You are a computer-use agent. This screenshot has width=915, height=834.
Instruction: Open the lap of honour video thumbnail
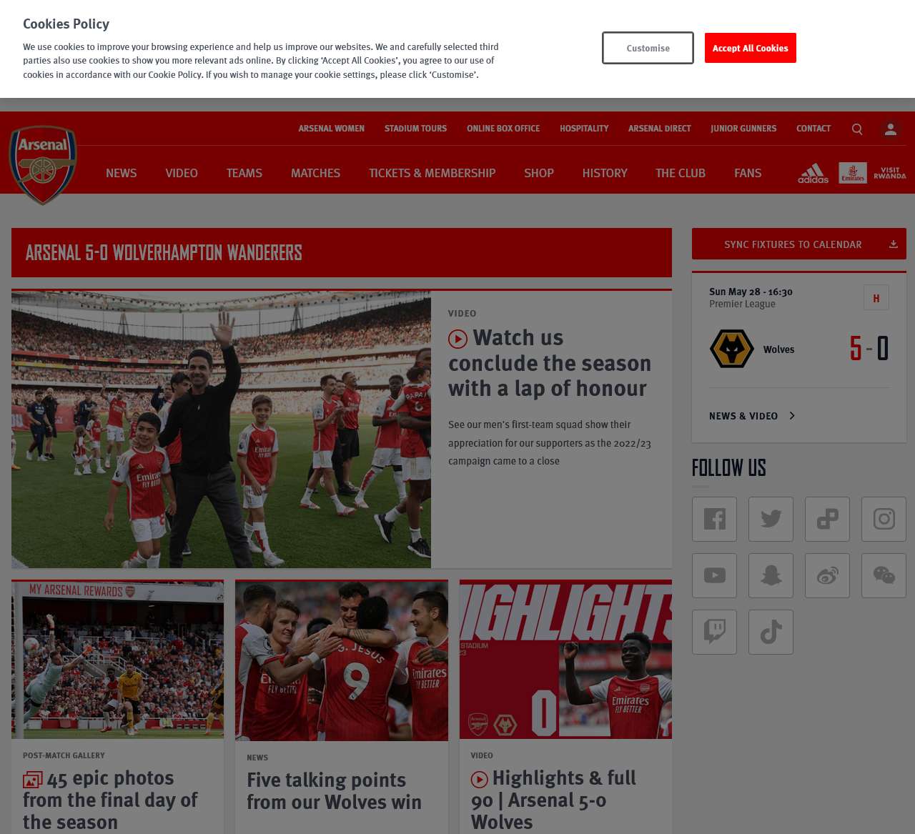[221, 430]
